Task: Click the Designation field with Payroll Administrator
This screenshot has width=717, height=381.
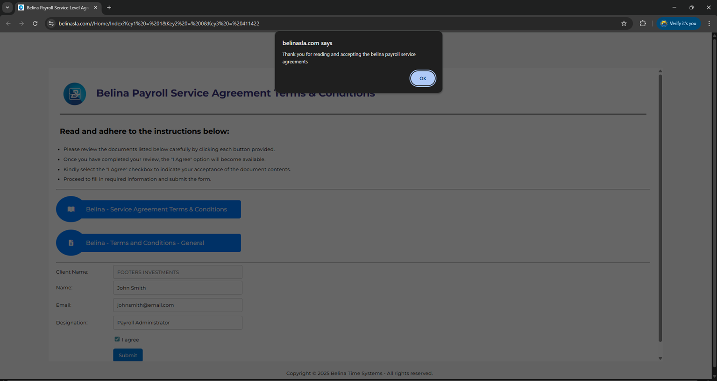Action: (x=177, y=323)
